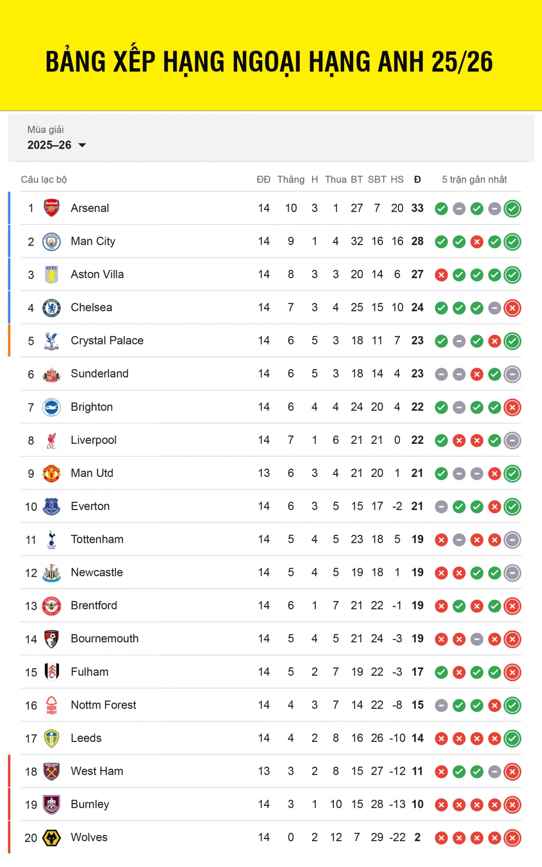The width and height of the screenshot is (542, 867).
Task: Click the Chelsea club crest
Action: (x=51, y=308)
